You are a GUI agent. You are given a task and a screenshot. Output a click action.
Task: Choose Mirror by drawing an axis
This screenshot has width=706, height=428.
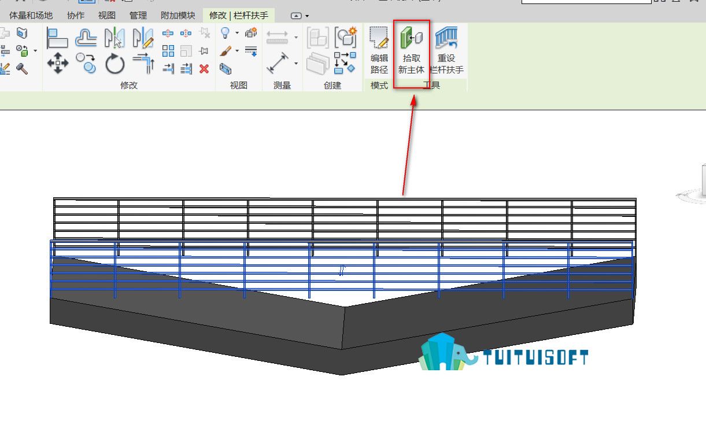click(x=143, y=38)
